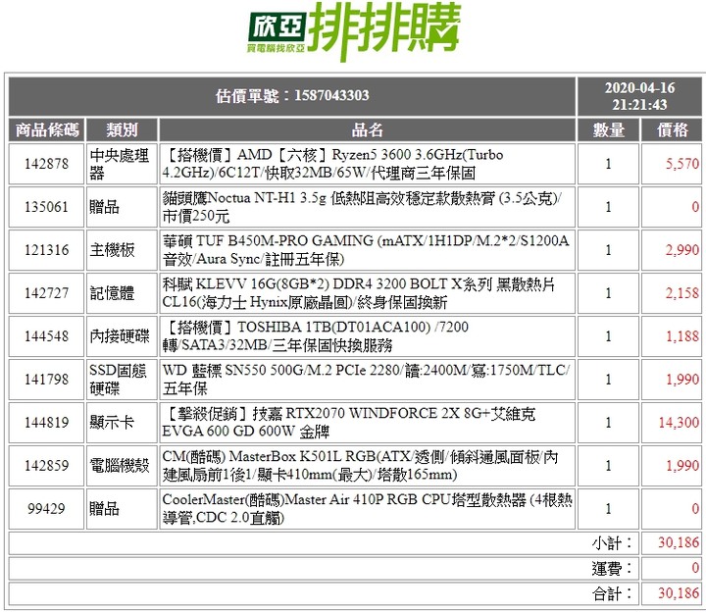Image resolution: width=706 pixels, height=613 pixels.
Task: Select category SSD固態硬碟
Action: tap(120, 380)
